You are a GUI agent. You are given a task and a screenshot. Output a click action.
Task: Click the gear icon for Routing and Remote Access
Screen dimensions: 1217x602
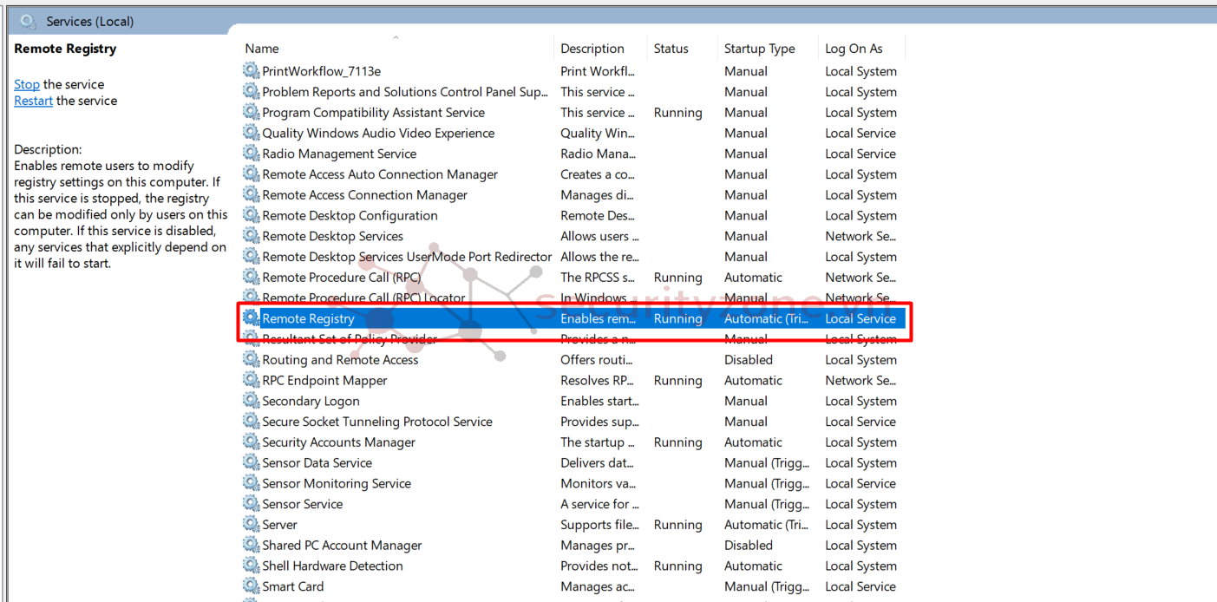tap(252, 359)
